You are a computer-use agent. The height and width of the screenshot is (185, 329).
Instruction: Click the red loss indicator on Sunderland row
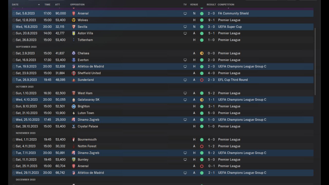[x=202, y=80]
